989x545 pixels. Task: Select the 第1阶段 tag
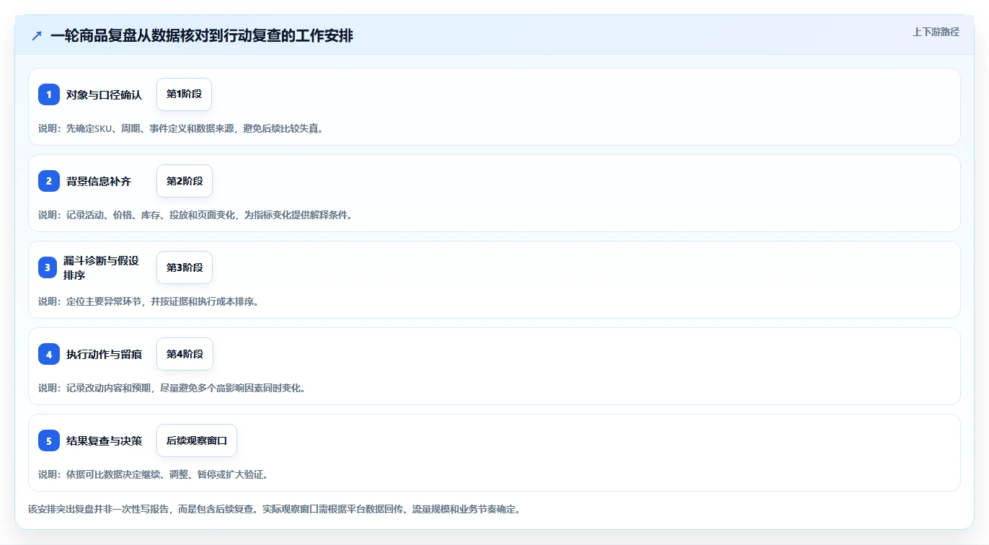[184, 94]
